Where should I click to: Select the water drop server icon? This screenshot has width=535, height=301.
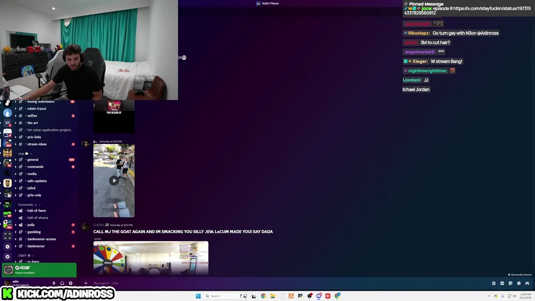tap(8, 113)
